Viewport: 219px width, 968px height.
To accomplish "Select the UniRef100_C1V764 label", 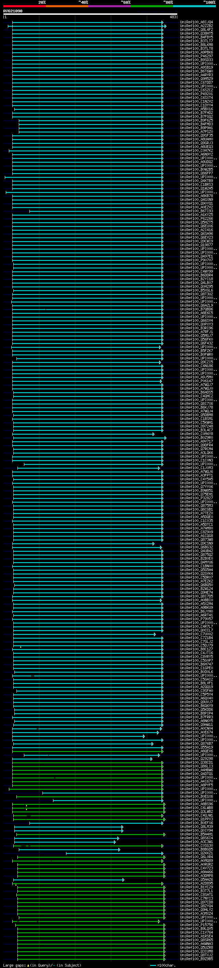I will click(x=196, y=932).
